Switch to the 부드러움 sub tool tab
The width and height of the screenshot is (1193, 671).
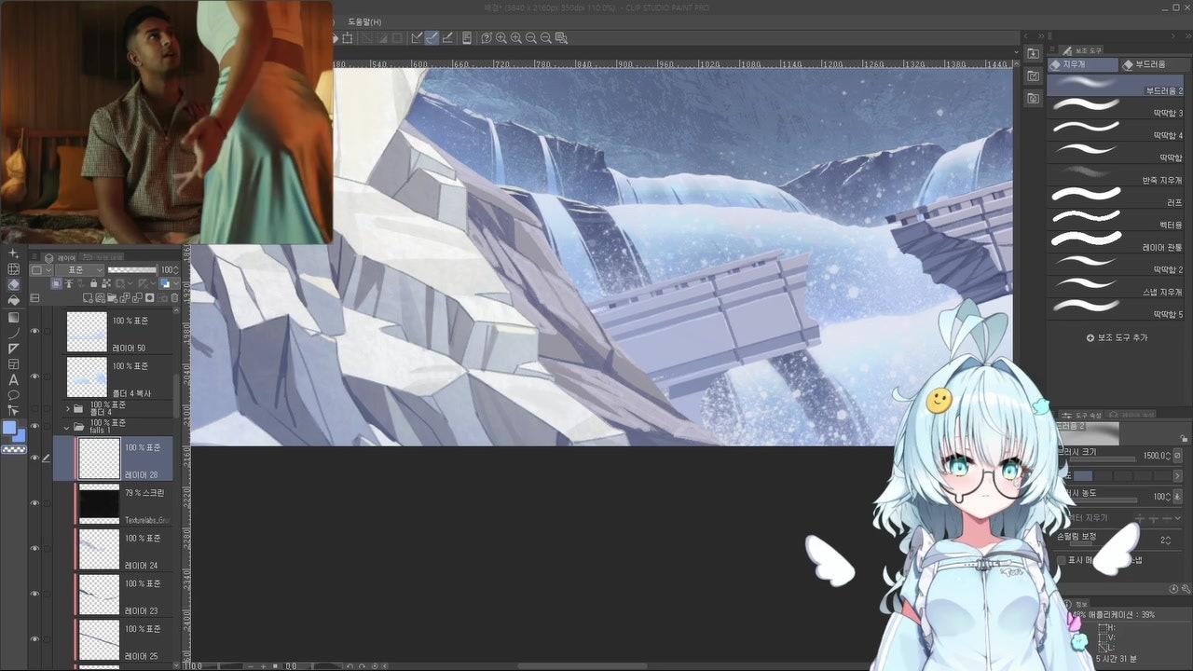1156,65
